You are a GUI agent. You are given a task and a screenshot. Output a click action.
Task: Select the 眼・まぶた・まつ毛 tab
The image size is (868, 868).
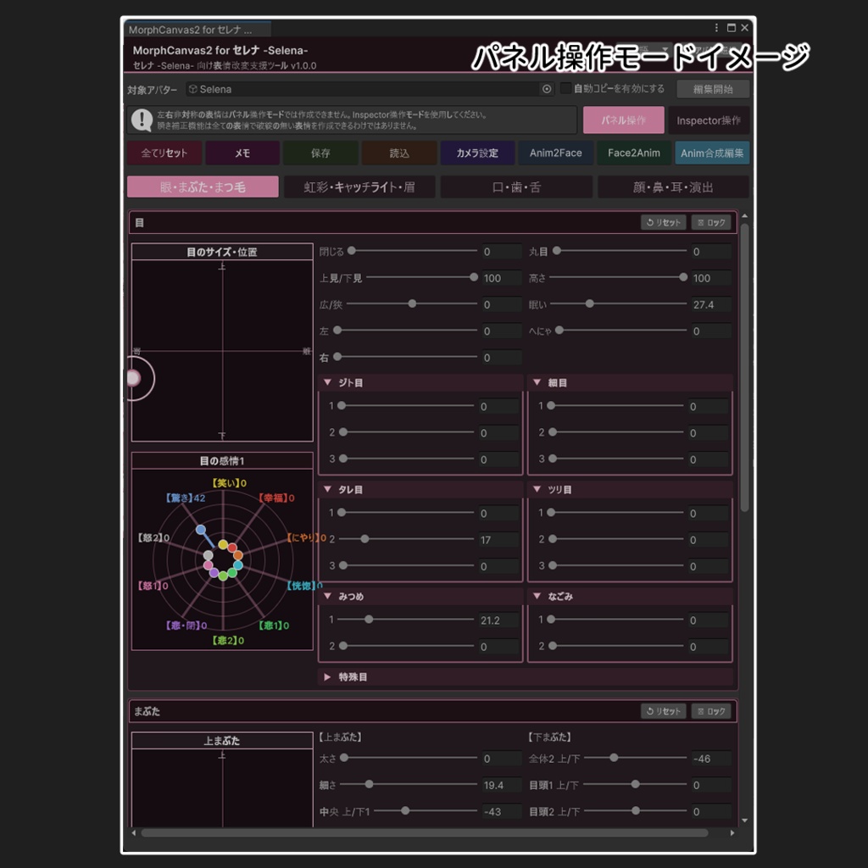click(x=203, y=187)
